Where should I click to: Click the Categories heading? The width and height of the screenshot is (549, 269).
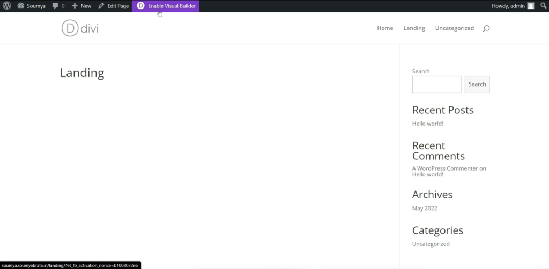[x=437, y=230]
